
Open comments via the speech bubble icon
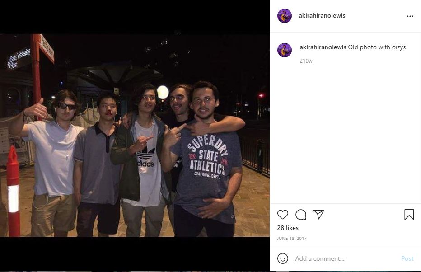tap(301, 215)
